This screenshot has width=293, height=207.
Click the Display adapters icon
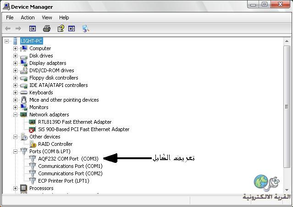[x=24, y=63]
